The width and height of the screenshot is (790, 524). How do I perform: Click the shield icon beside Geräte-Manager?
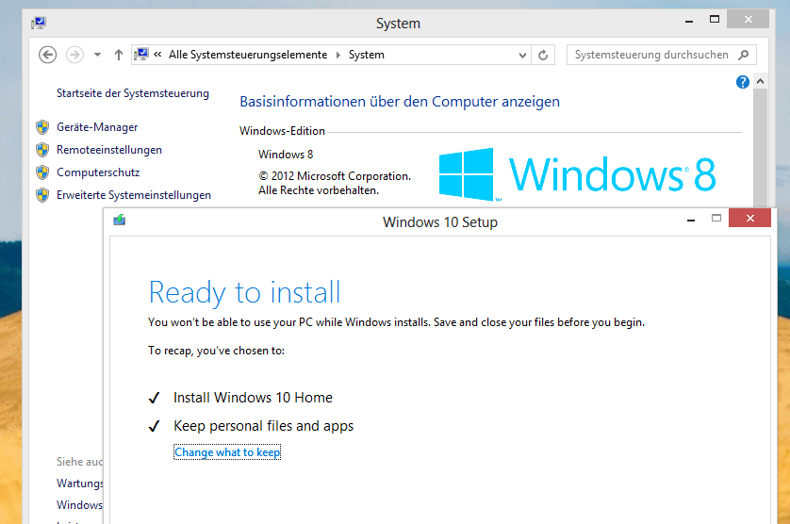(42, 127)
